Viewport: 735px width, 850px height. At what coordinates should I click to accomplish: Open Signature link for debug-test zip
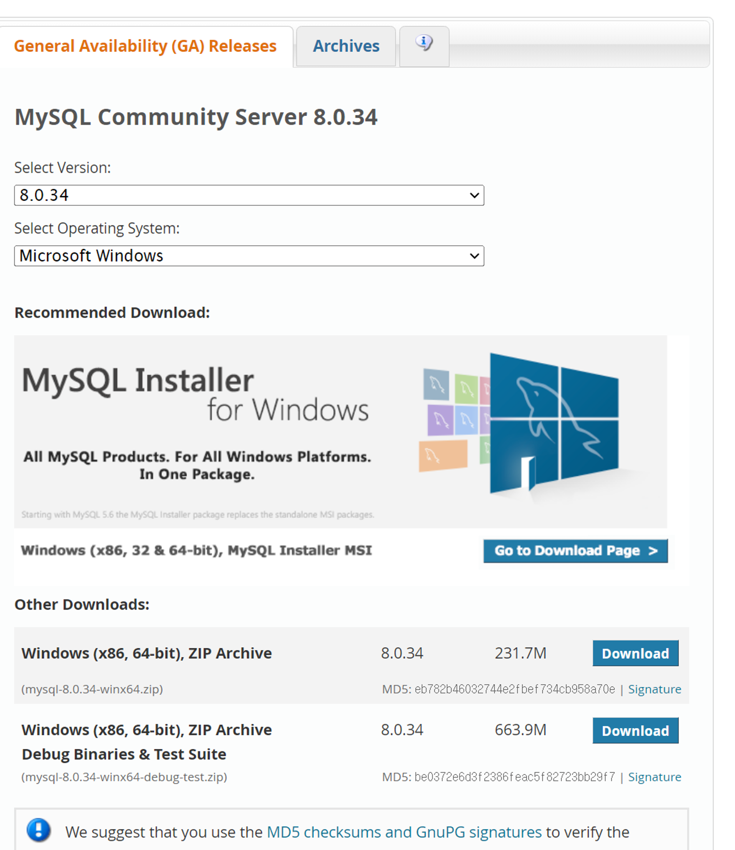[x=654, y=777]
